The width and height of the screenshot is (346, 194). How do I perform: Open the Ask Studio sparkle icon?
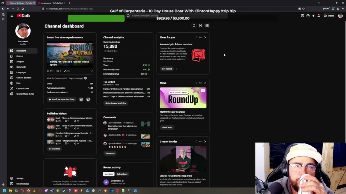[313, 16]
